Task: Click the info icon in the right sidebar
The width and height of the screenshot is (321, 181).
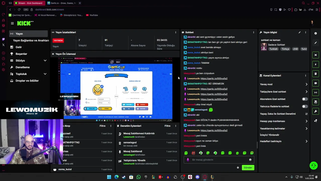Action: pos(315,33)
